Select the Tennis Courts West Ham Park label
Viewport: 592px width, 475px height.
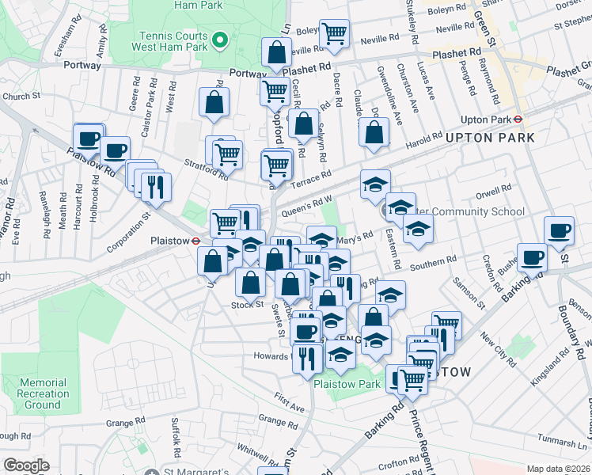[x=169, y=41]
